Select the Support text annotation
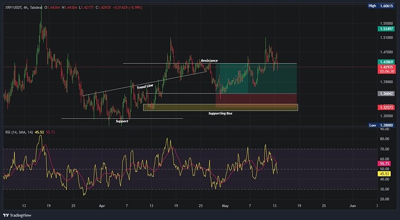The width and height of the screenshot is (400, 220). 122,121
